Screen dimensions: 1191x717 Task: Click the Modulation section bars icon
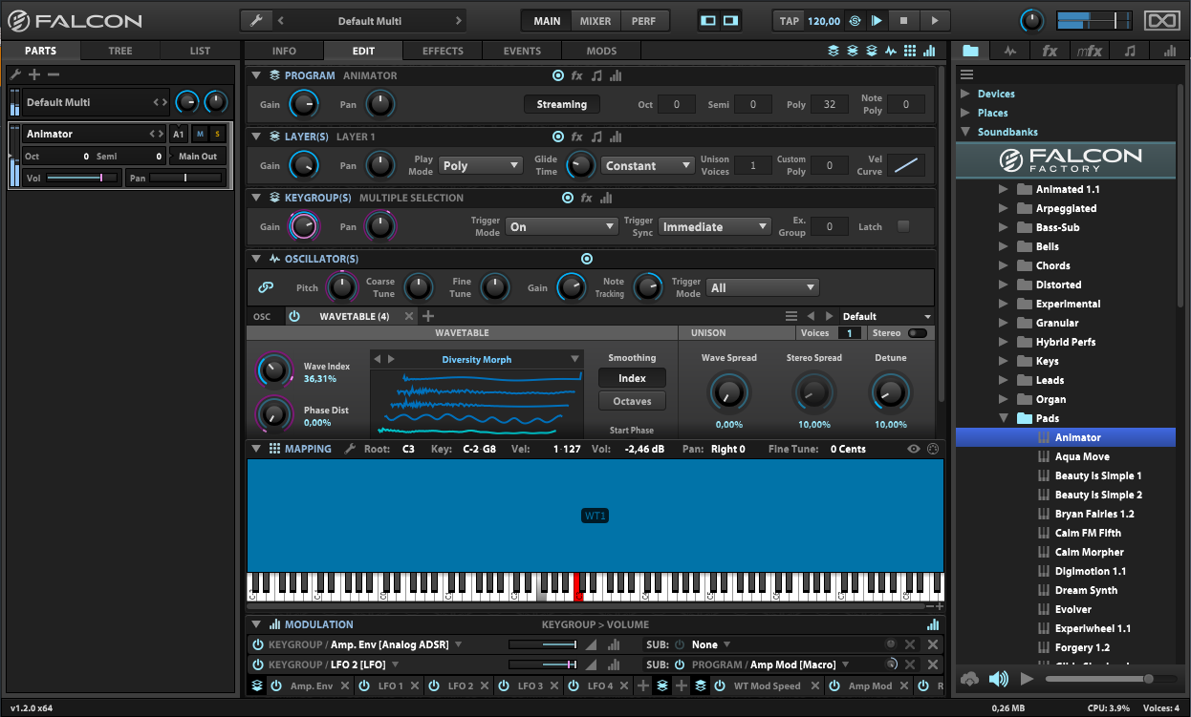932,624
